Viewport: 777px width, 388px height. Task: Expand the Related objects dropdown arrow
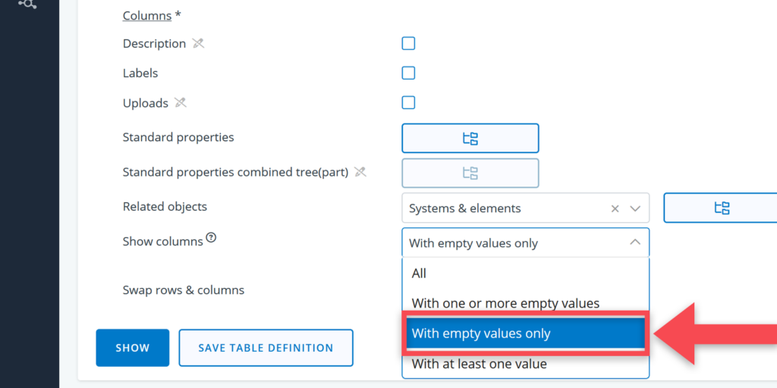(635, 208)
